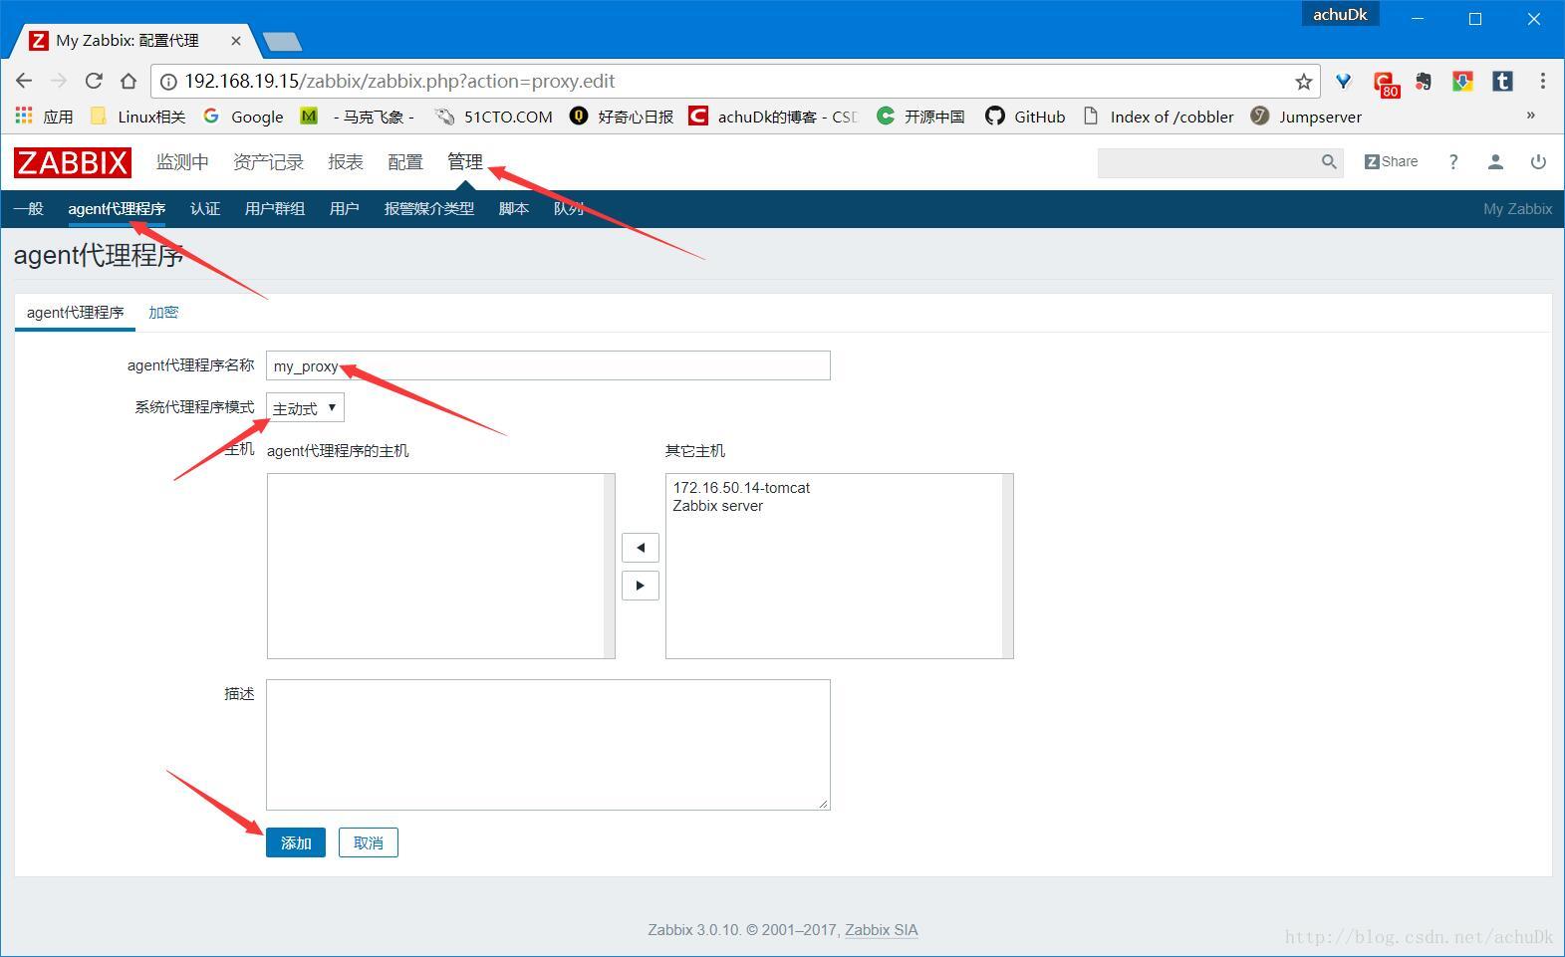Click the red download-arrow extension icon
This screenshot has height=957, width=1565.
tap(1462, 82)
